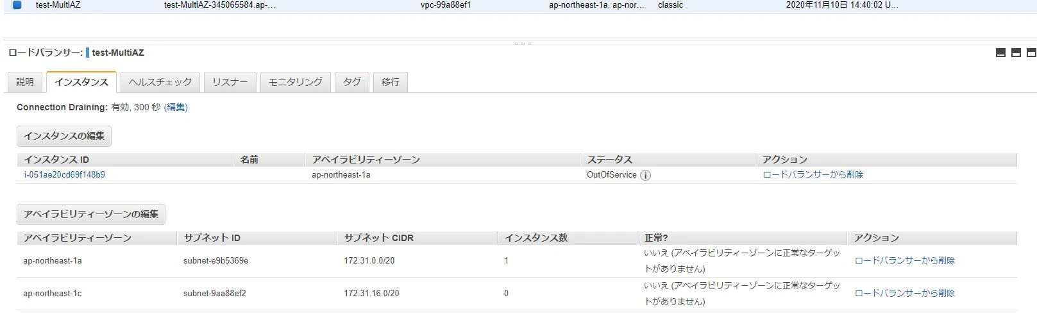
Task: Click the creation date 2020年11月10日 cell
Action: [x=842, y=4]
